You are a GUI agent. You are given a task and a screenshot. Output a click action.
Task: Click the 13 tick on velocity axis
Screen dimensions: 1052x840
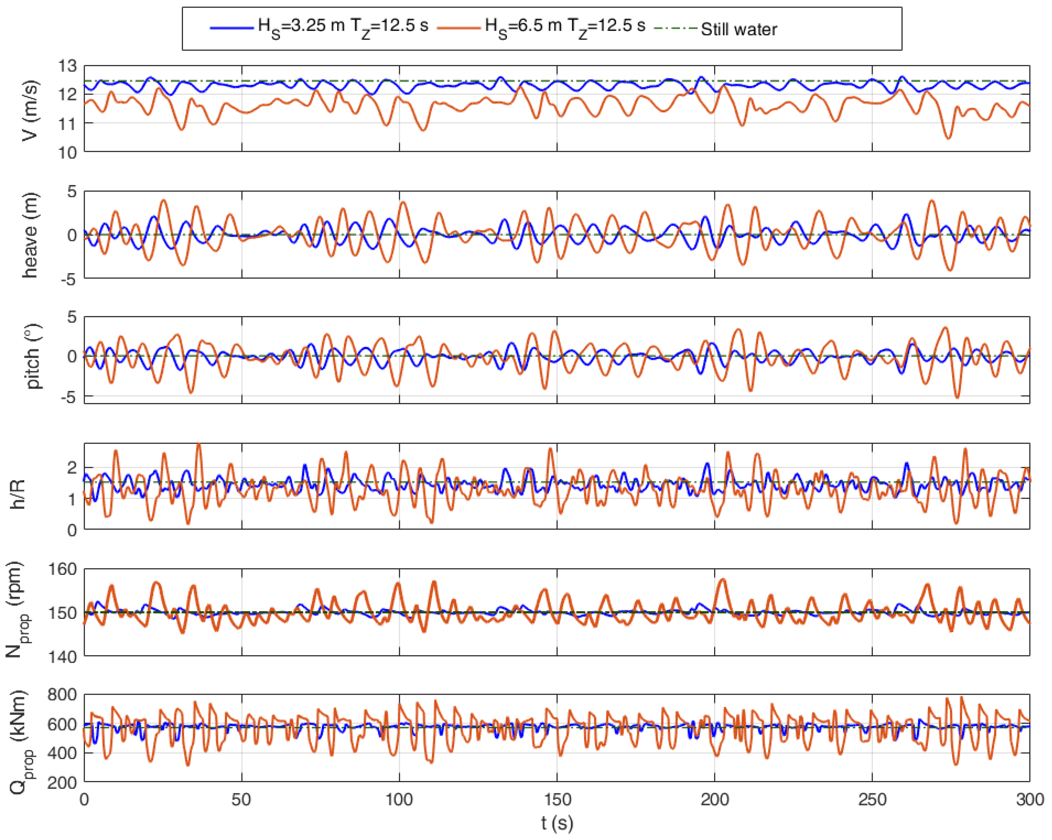67,66
